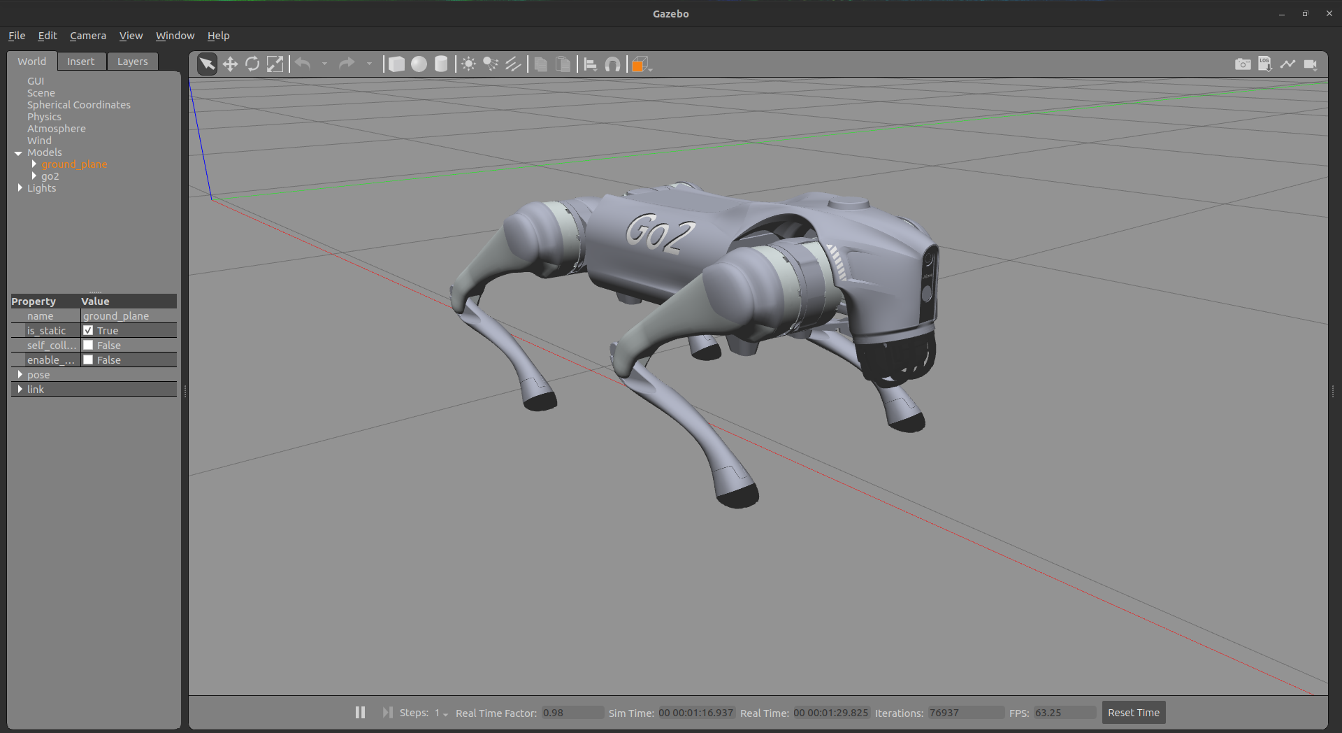Image resolution: width=1342 pixels, height=733 pixels.
Task: Click the Redo arrow icon
Action: [x=347, y=64]
